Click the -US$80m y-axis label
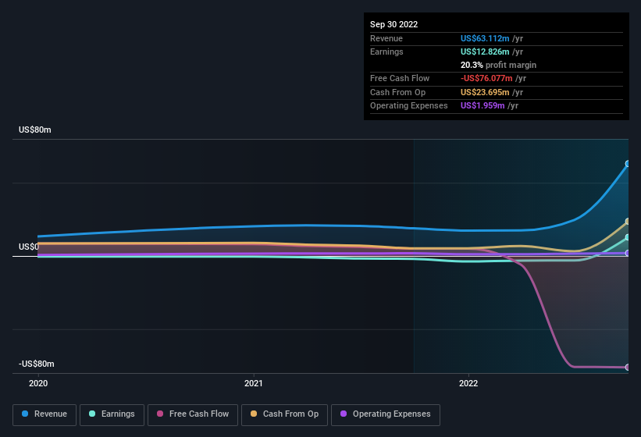 [x=37, y=364]
